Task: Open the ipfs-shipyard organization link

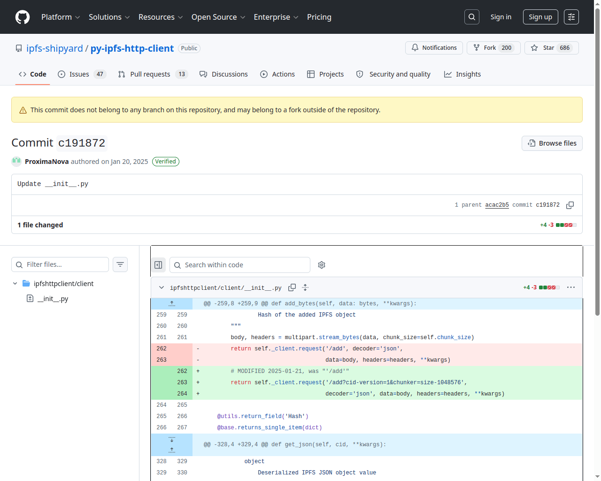Action: pos(54,48)
